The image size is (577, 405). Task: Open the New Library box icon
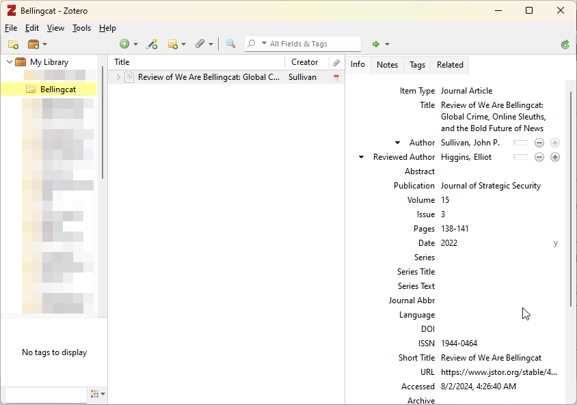(x=33, y=44)
